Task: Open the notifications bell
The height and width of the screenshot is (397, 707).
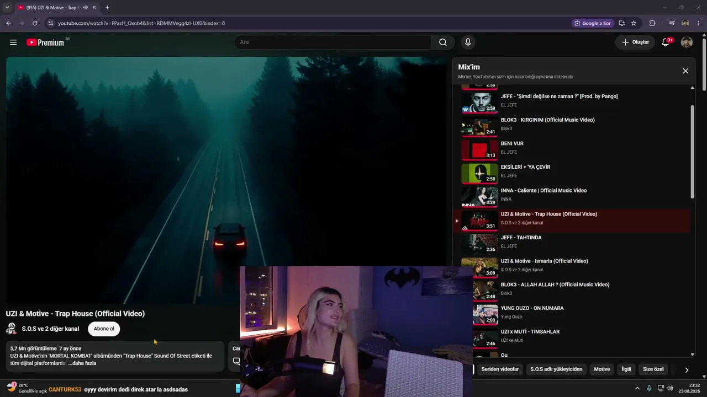Action: (x=666, y=42)
